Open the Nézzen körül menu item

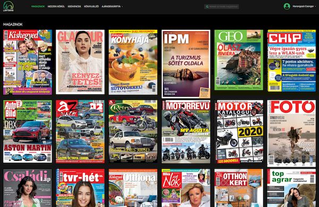click(56, 6)
